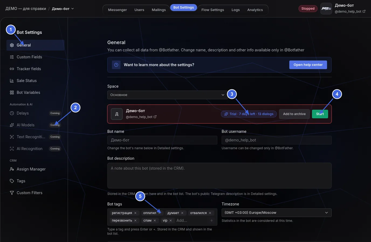Click the Tags label icon
This screenshot has height=242, width=371.
coord(12,181)
